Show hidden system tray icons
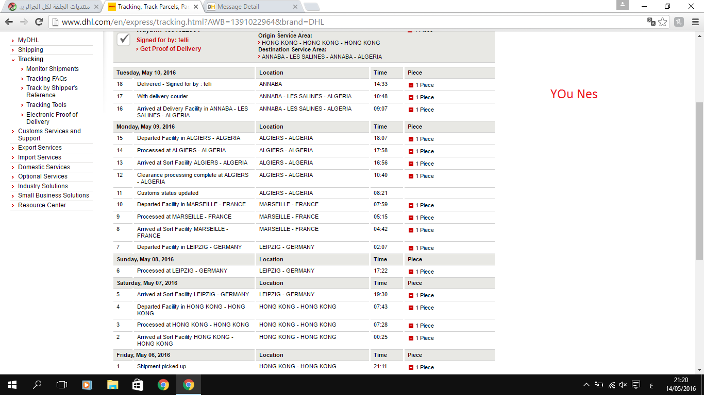Viewport: 704px width, 395px height. [586, 385]
